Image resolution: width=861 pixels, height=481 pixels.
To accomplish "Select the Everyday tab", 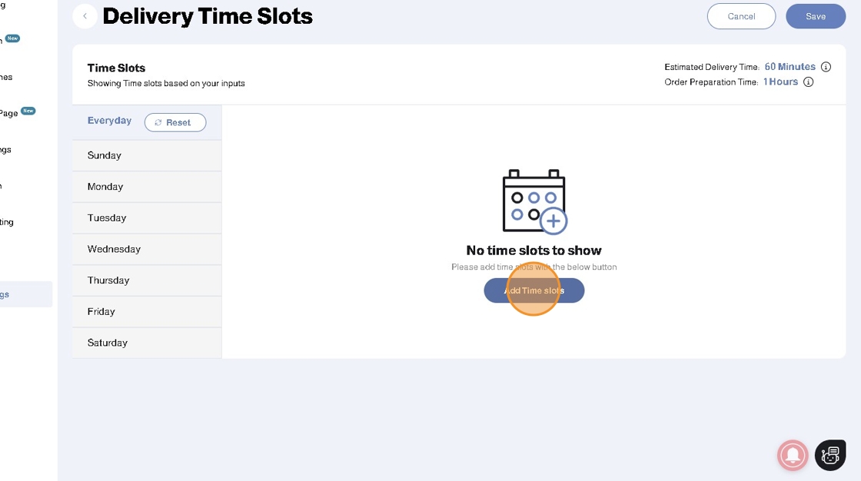I will pyautogui.click(x=109, y=121).
